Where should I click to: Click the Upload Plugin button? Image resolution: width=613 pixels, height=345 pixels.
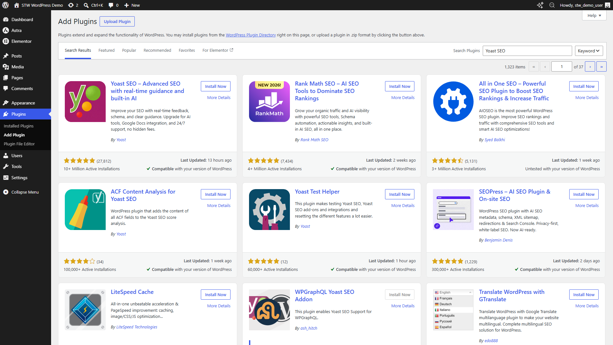pos(117,21)
